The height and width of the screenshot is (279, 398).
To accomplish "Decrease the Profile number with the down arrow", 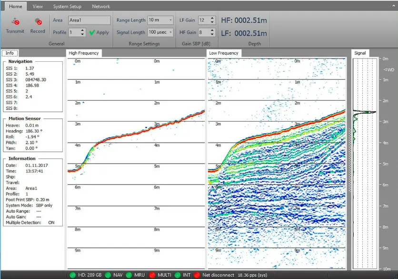I will pos(82,35).
